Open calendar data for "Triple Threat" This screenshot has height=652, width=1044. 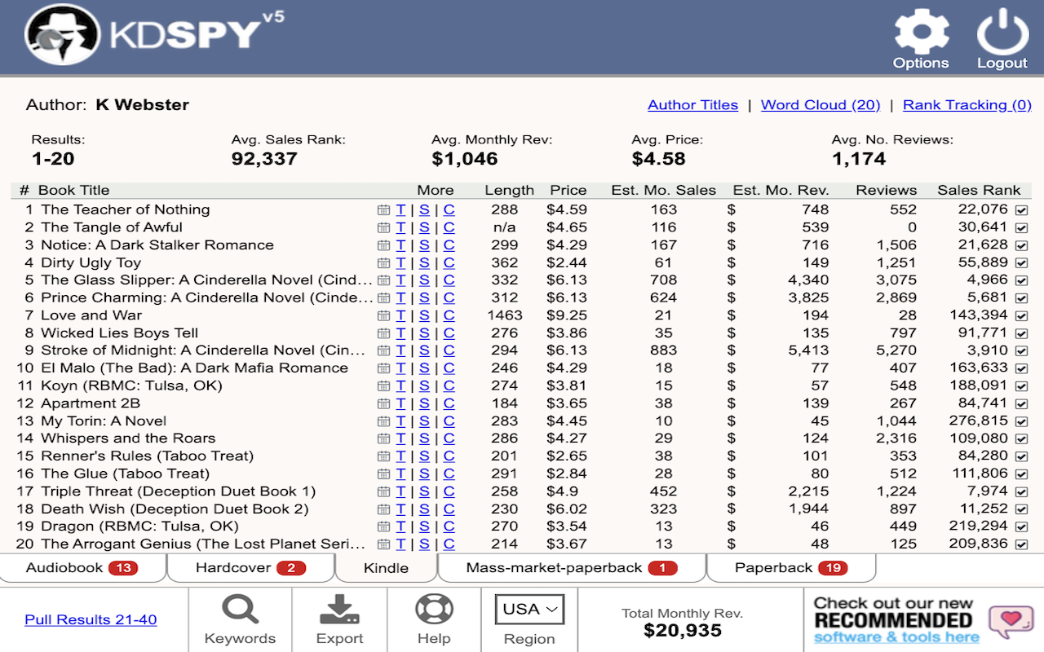pyautogui.click(x=383, y=491)
